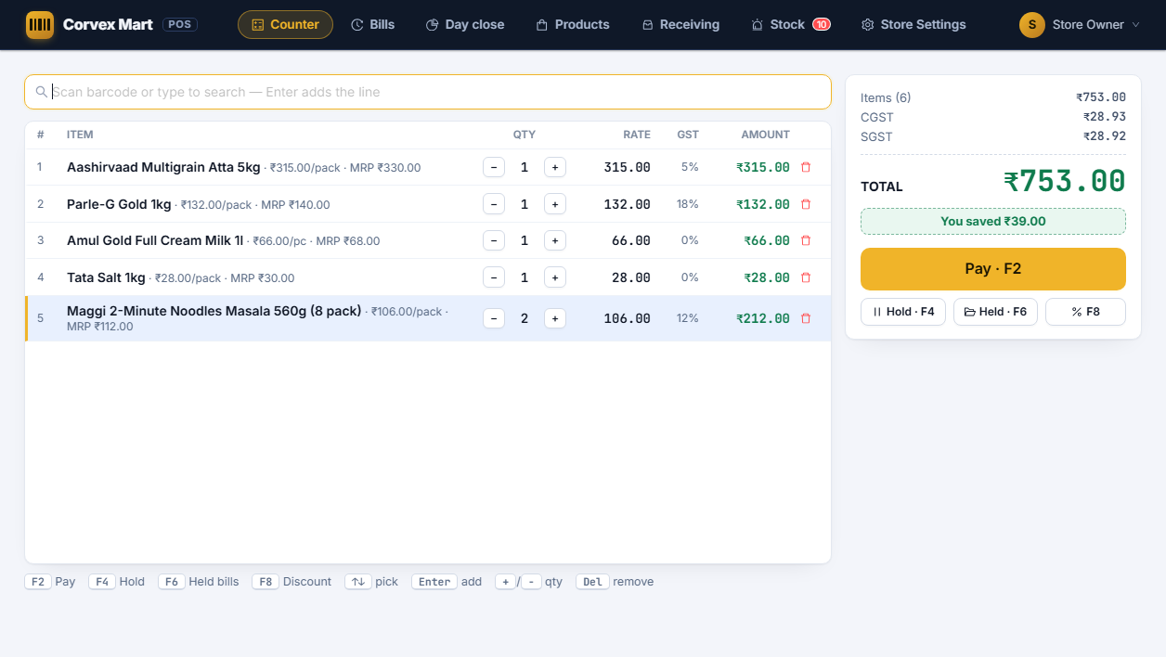Image resolution: width=1166 pixels, height=657 pixels.
Task: Increase quantity of Maggi Noodles
Action: (555, 318)
